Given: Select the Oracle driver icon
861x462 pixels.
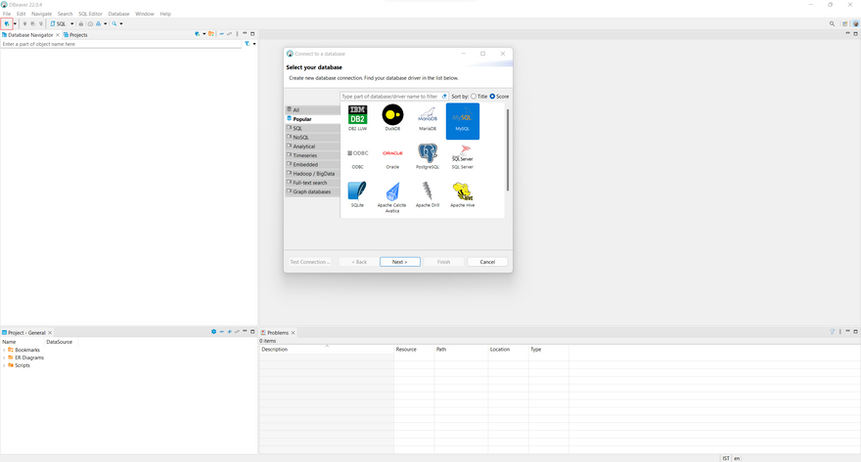Looking at the screenshot, I should 392,154.
